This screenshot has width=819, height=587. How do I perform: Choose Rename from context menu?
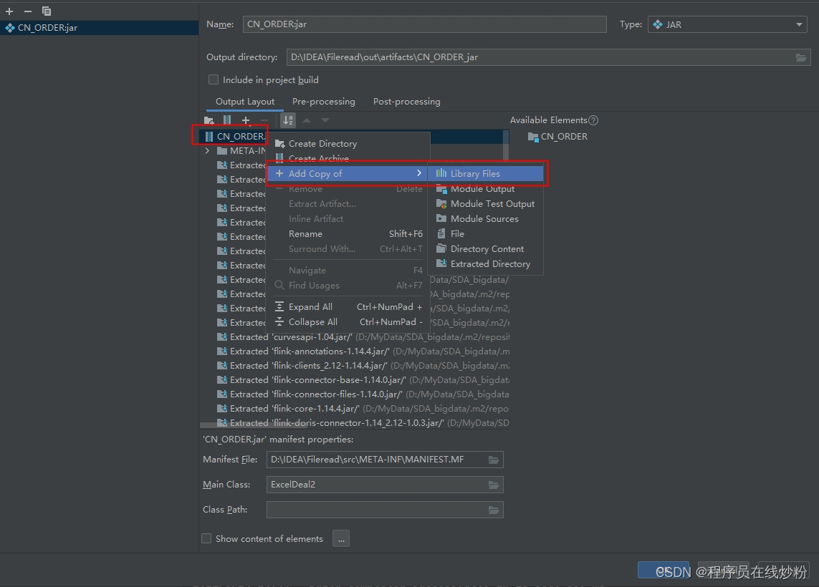(348, 234)
